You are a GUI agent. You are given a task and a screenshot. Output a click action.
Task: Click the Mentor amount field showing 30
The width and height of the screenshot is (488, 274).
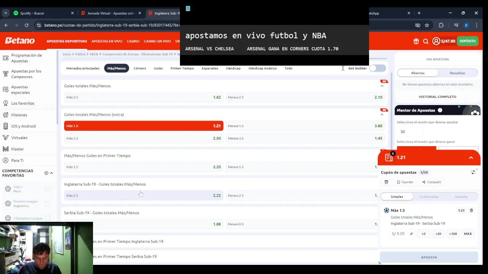coord(409,132)
